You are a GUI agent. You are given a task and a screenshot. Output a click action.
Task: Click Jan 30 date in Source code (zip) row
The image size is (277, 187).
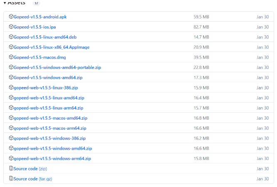point(263,169)
